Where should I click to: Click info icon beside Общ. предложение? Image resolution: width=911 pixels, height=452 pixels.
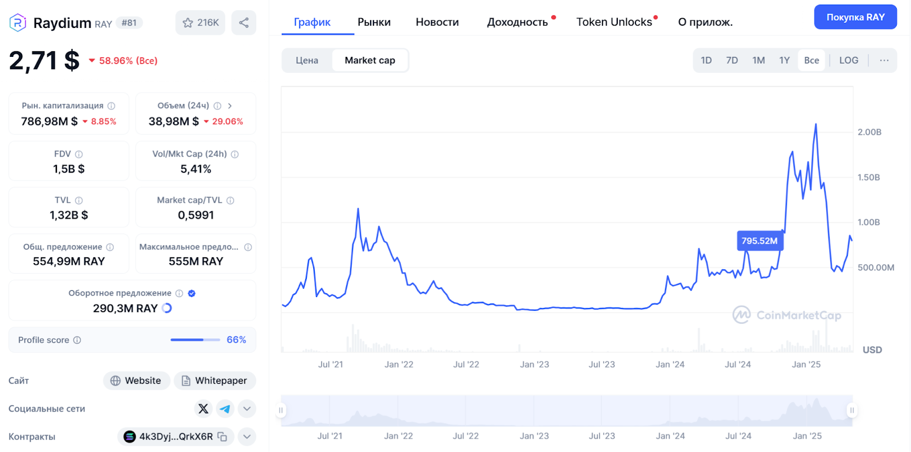point(110,247)
